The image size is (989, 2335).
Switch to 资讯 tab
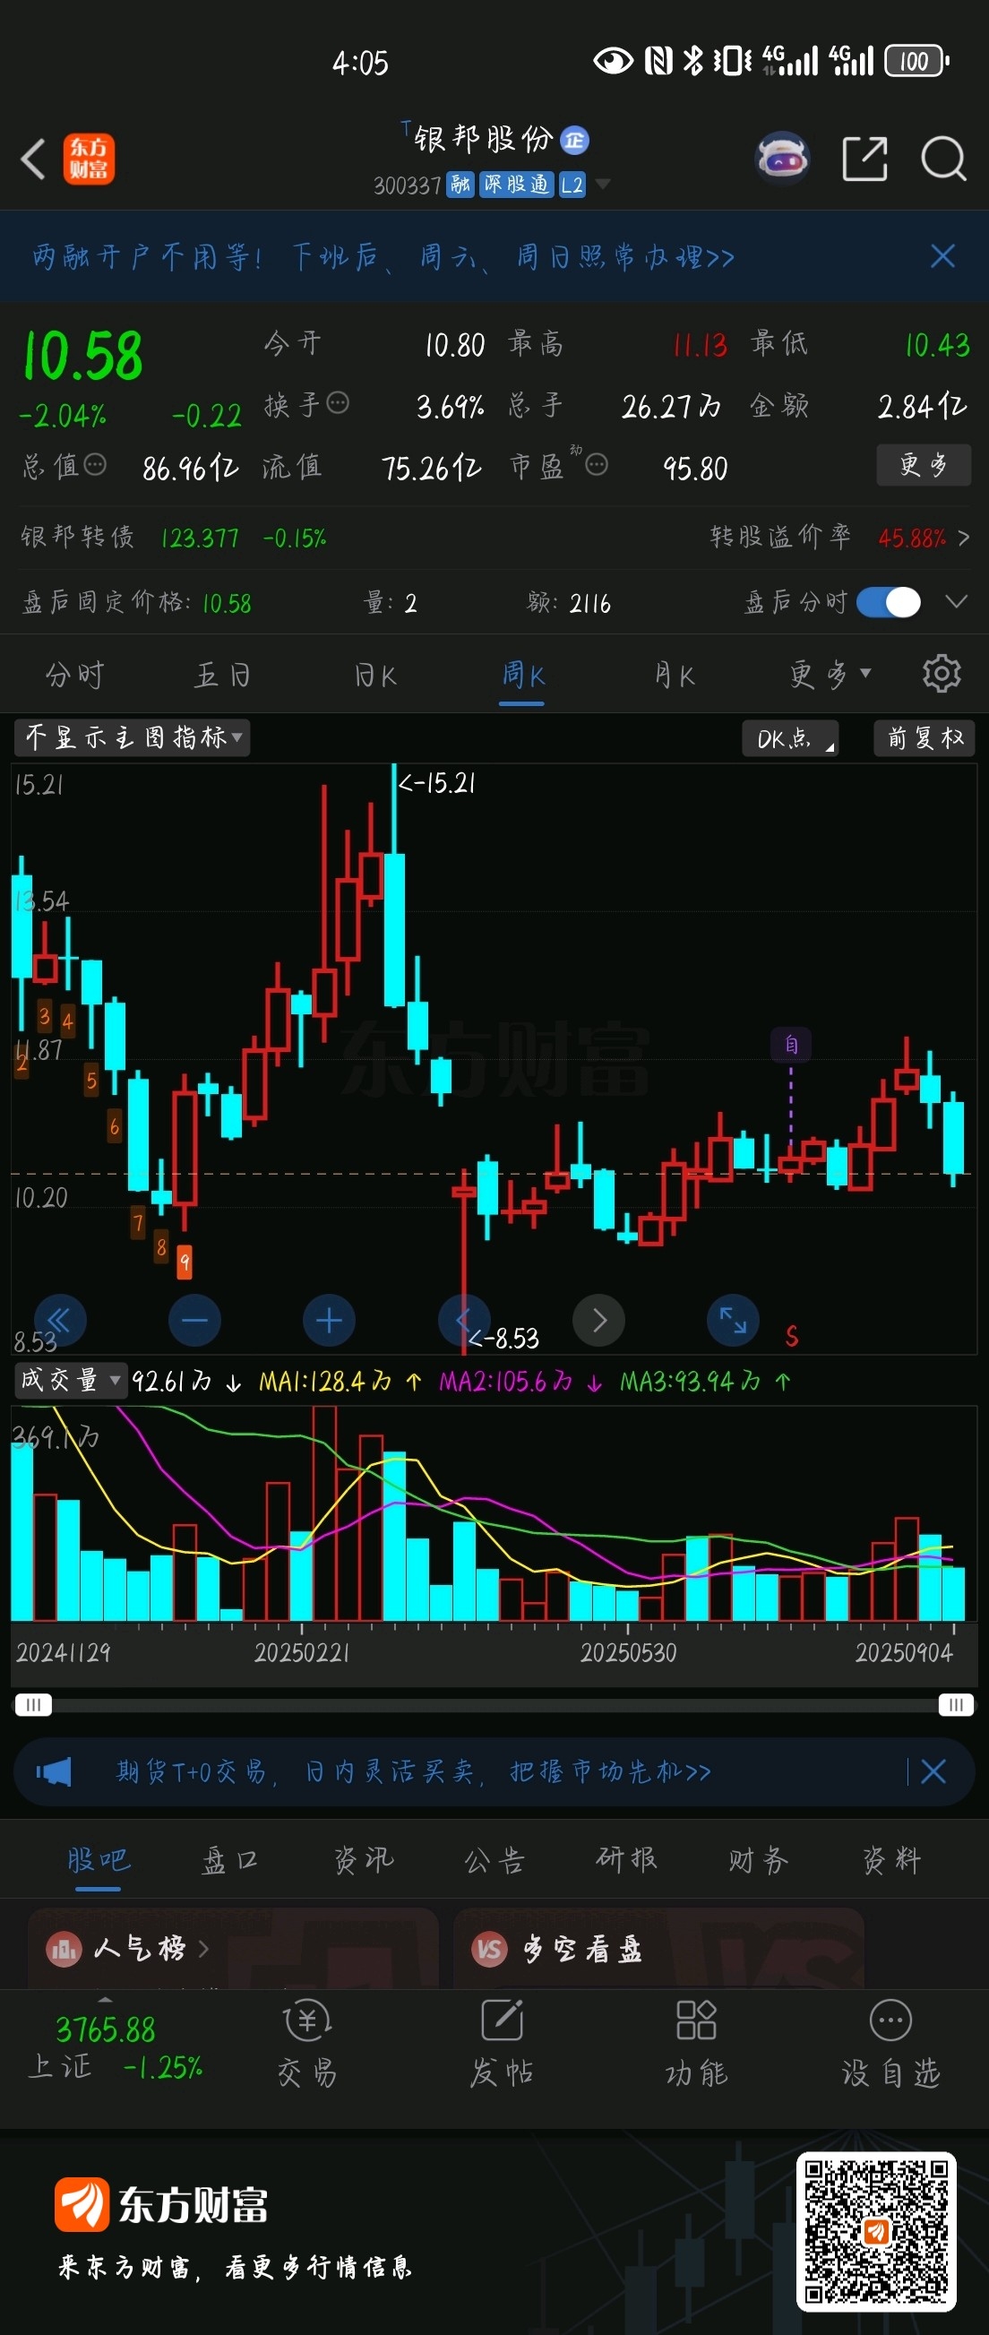tap(364, 1860)
